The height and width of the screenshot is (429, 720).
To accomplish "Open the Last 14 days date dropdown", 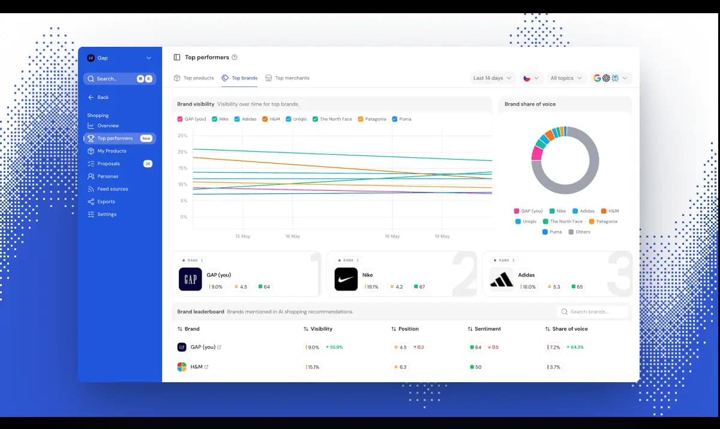I will [493, 78].
